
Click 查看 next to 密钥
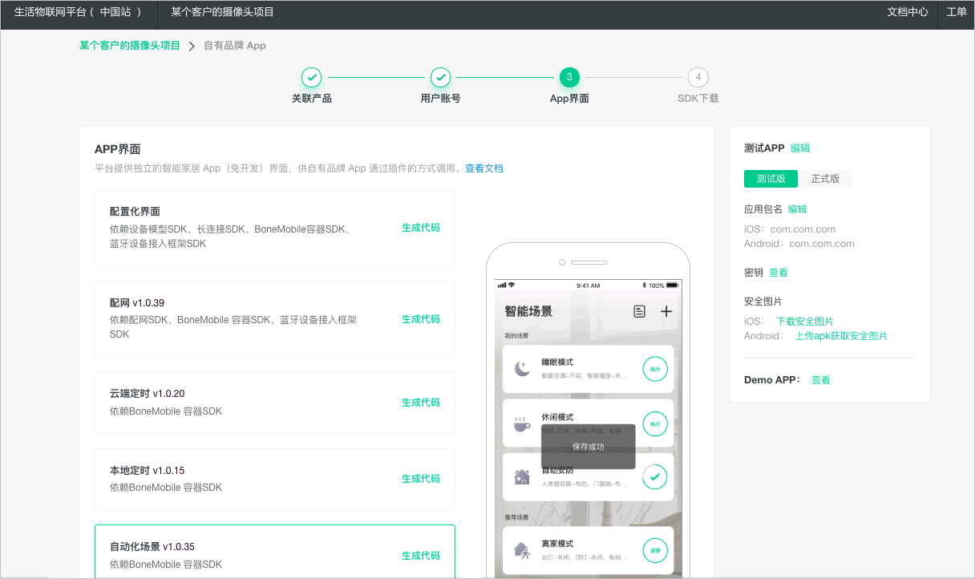(x=779, y=273)
